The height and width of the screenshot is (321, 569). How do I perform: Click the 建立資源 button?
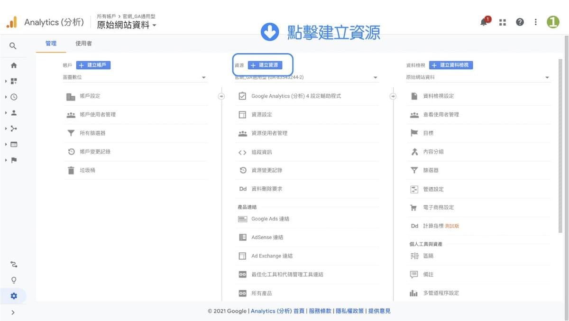[x=265, y=65]
